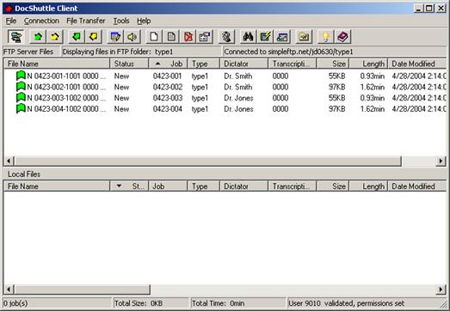Sort server files by Transcripti... column
This screenshot has height=311, width=450.
click(293, 64)
